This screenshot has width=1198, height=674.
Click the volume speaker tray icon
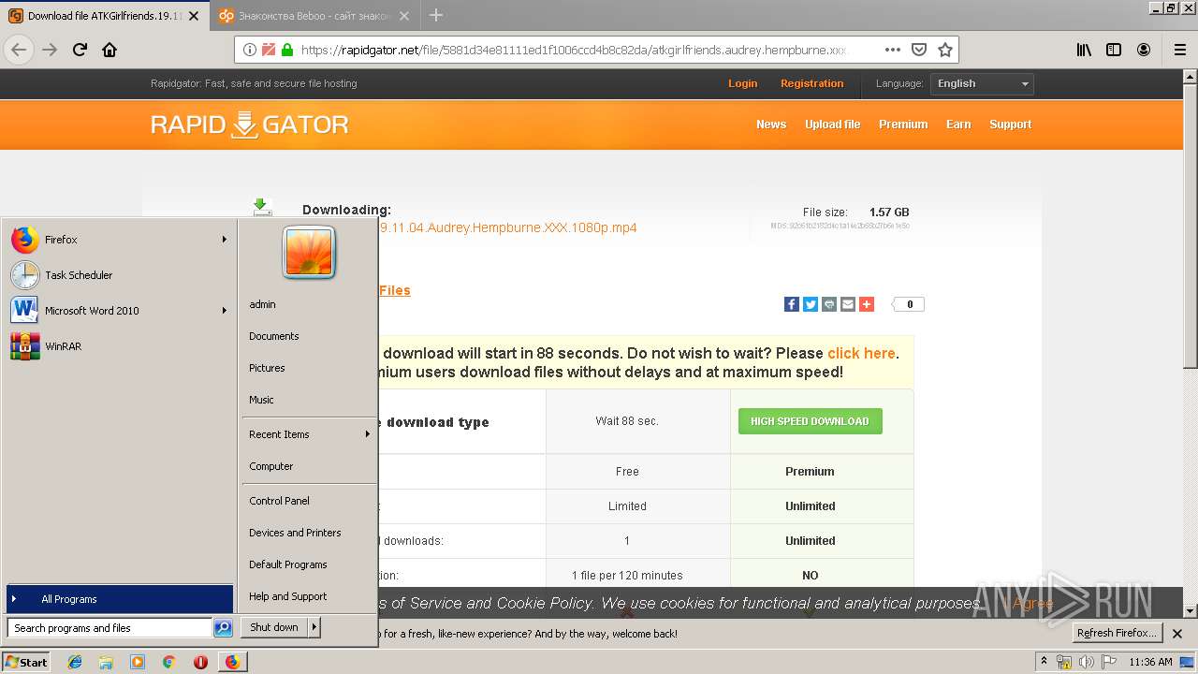click(1087, 662)
